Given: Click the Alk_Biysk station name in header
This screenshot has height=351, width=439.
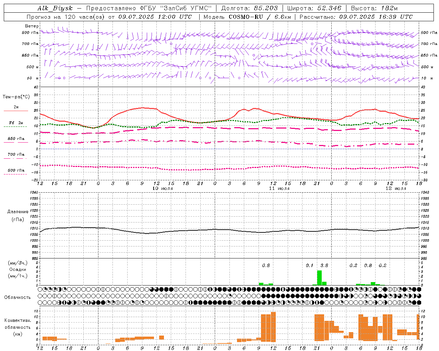Looking at the screenshot, I should click(55, 8).
